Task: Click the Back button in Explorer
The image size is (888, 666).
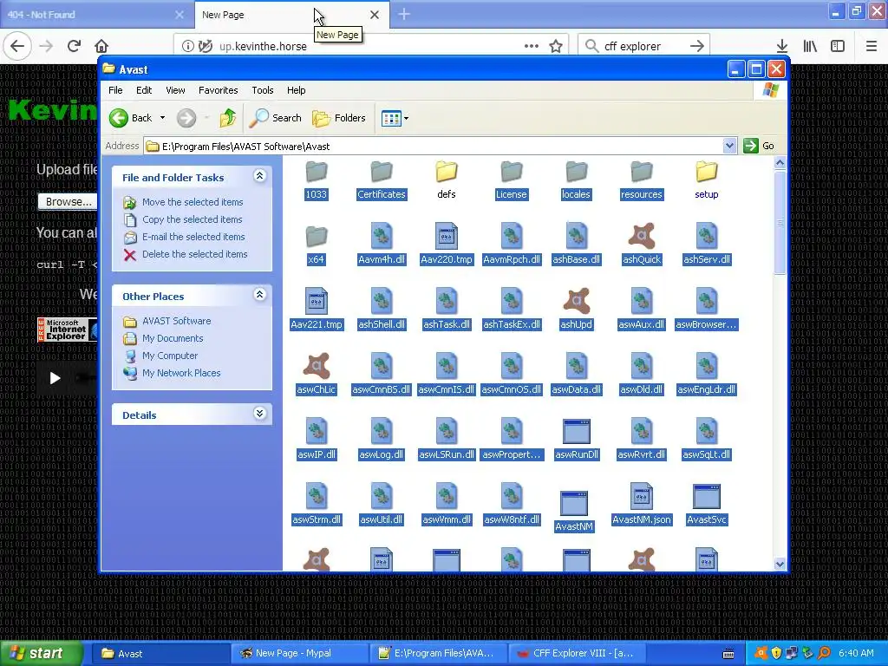Action: 132,118
